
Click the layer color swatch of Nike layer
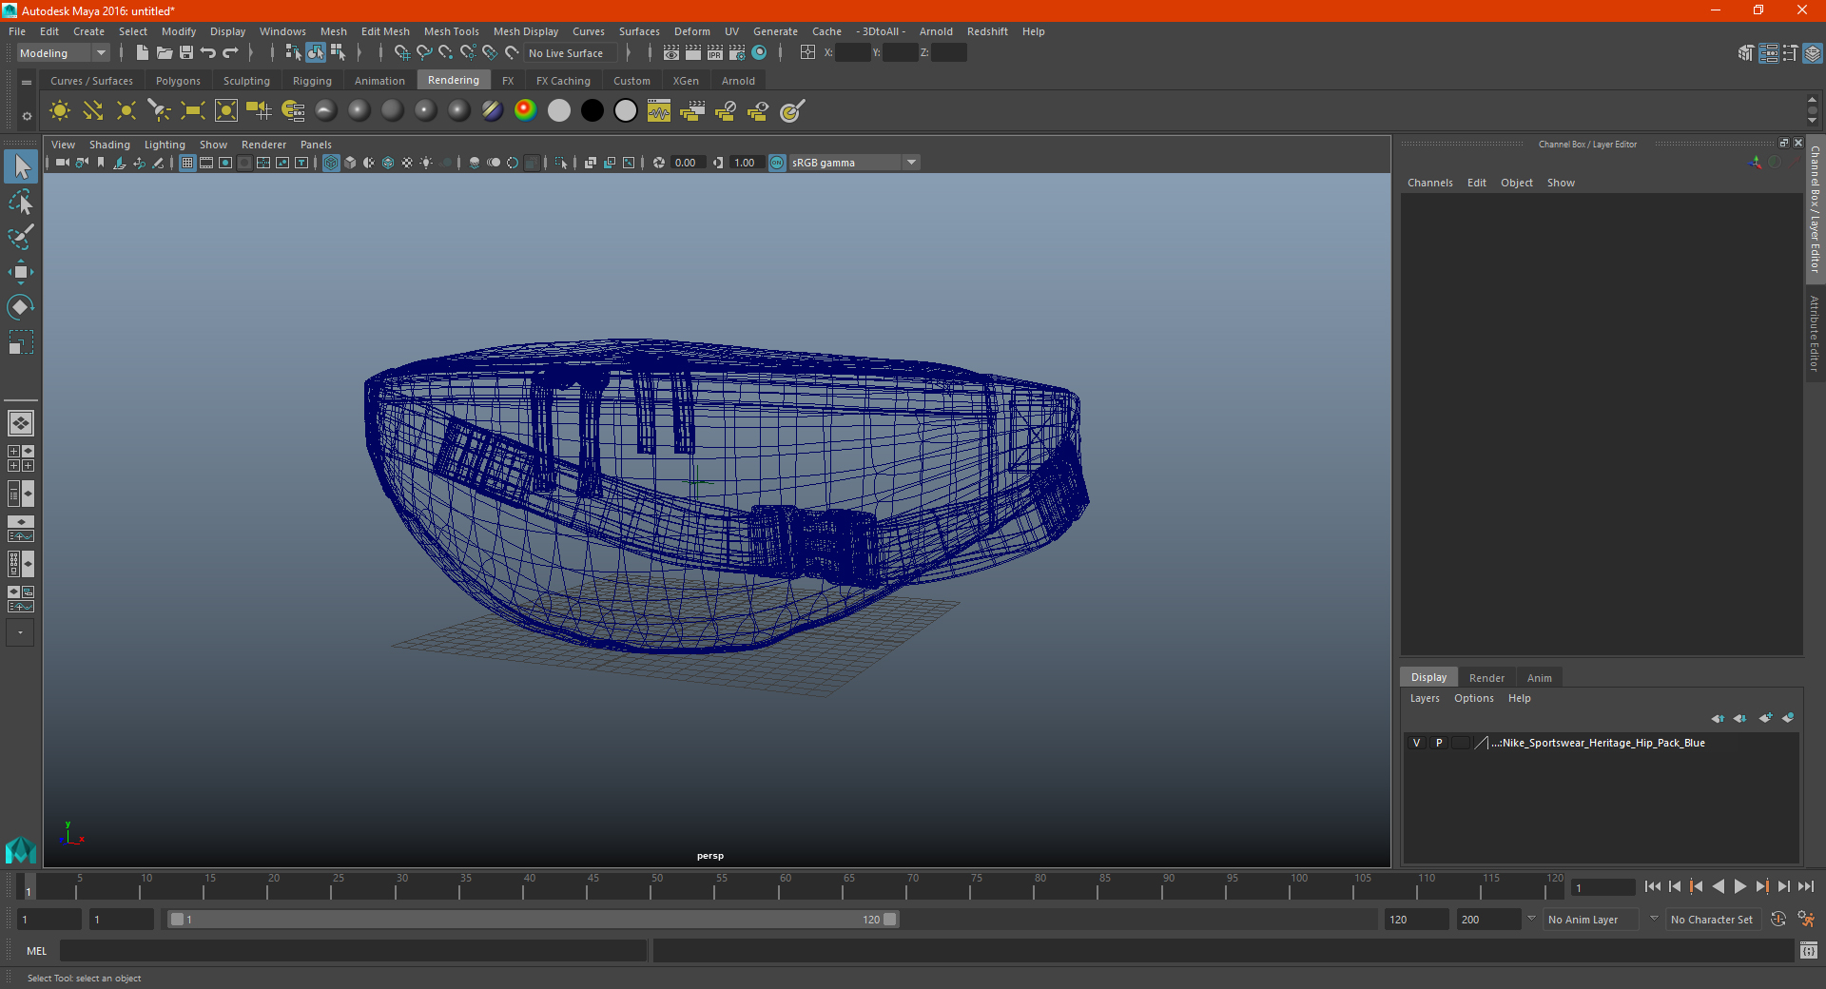click(x=1481, y=743)
